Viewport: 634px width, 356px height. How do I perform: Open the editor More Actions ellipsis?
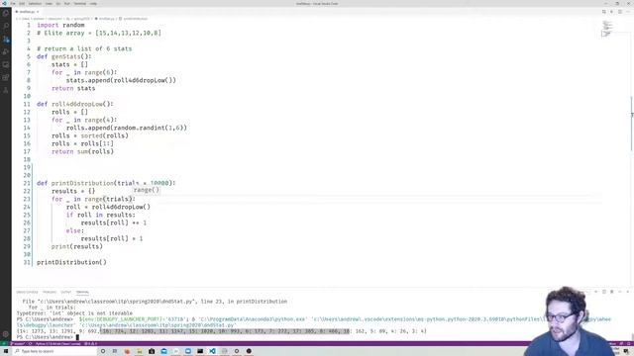click(627, 12)
